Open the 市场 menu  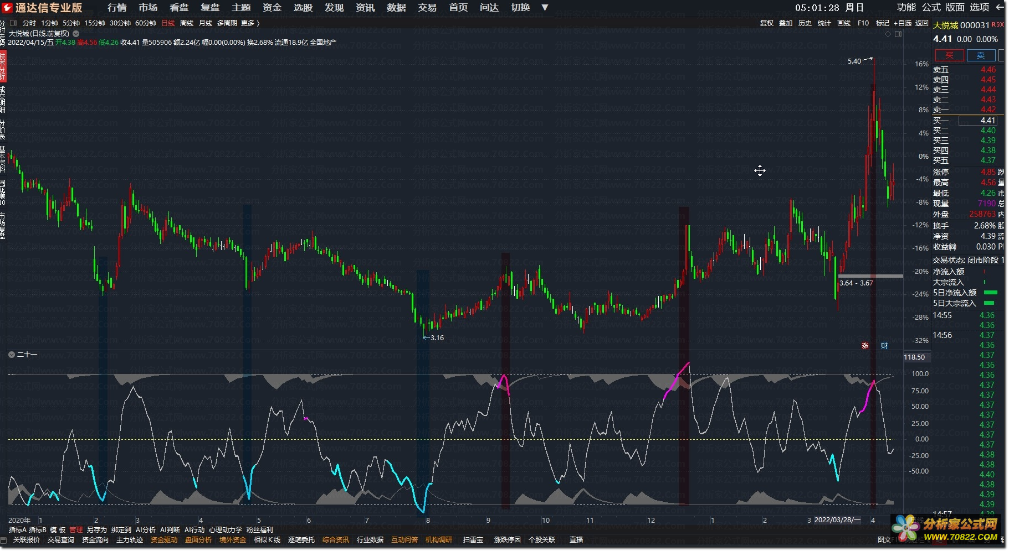tap(148, 7)
